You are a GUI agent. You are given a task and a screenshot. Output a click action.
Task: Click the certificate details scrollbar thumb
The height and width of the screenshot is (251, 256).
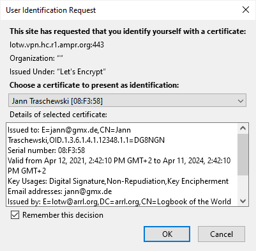243,154
